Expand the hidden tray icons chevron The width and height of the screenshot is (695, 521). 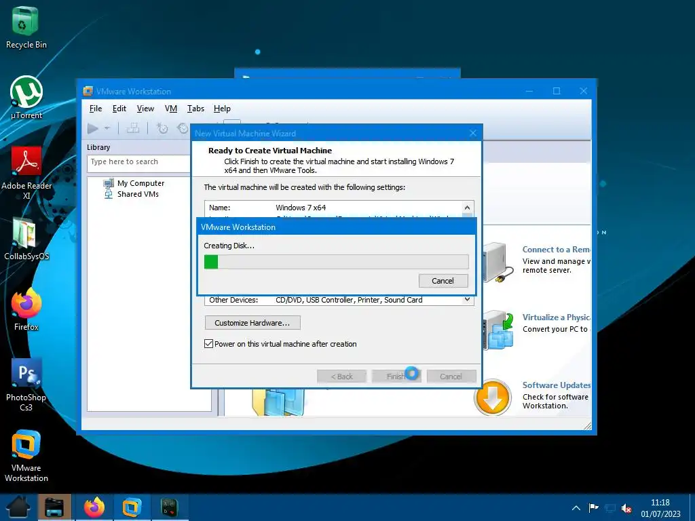tap(576, 507)
